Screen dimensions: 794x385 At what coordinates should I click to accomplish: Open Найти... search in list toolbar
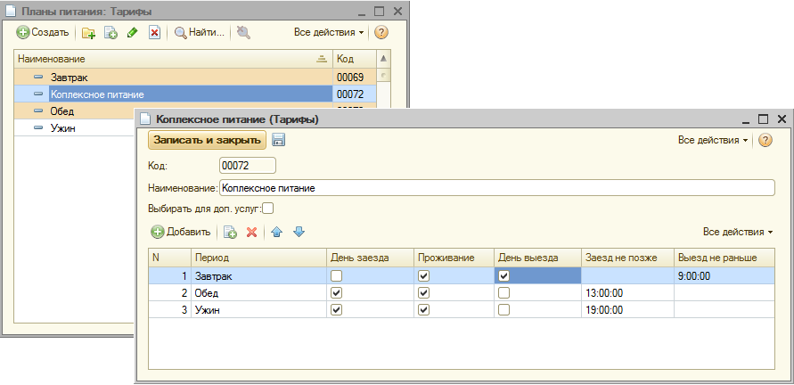tap(200, 33)
